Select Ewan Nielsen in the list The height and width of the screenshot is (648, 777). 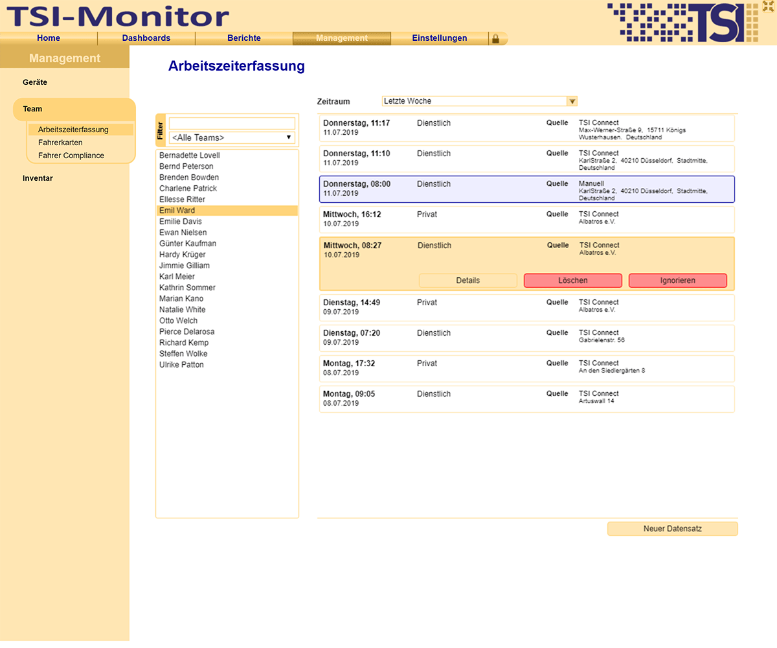(x=227, y=233)
